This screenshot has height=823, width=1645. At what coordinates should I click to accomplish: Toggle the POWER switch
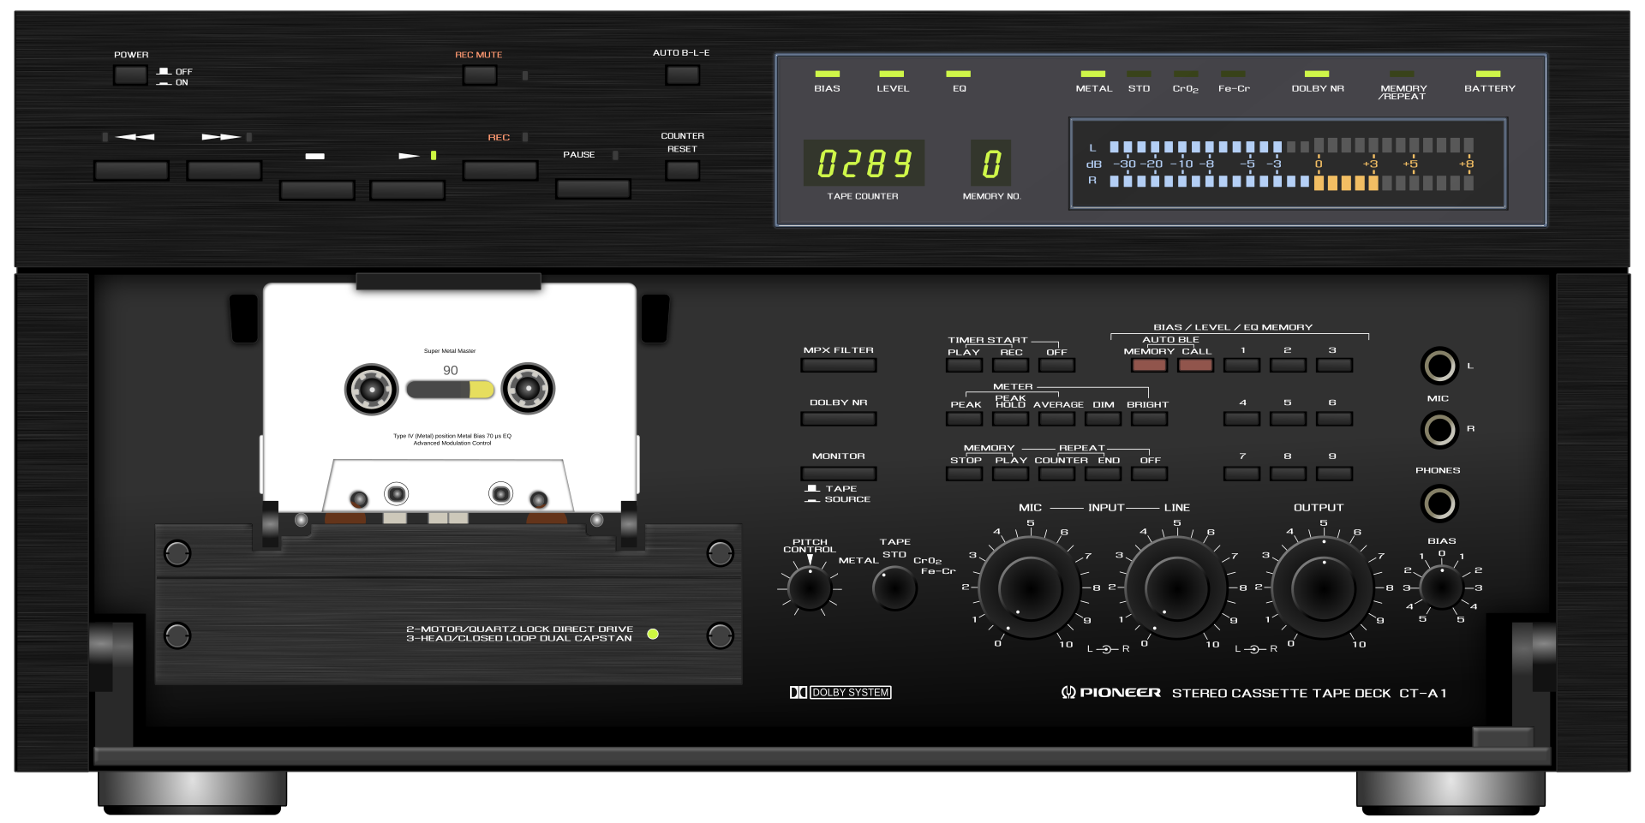point(130,75)
